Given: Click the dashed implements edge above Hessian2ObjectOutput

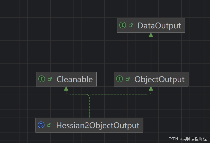Looking at the screenshot, I should click(89, 107).
